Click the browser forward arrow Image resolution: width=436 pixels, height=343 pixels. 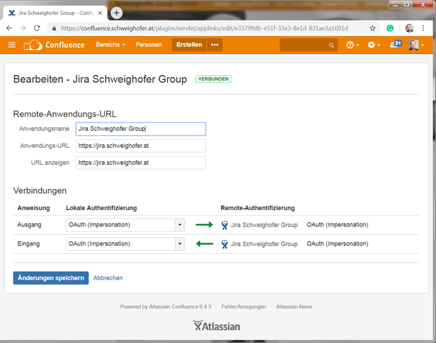click(x=23, y=28)
